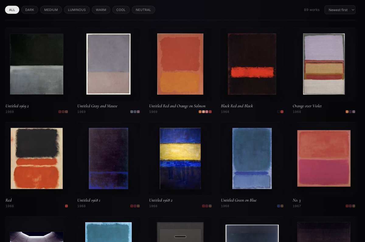View the Red and Orange on Salmon painting
Viewport: 365px width, 242px height.
point(180,64)
